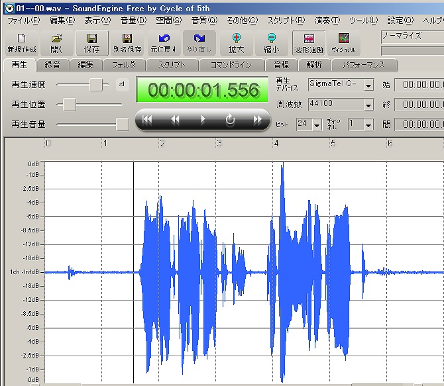The height and width of the screenshot is (386, 444).
Task: Save the file using the 保存 icon
Action: point(91,43)
